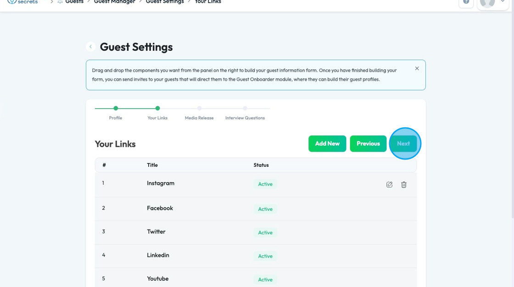Expand the profile dropdown chevron

503,2
